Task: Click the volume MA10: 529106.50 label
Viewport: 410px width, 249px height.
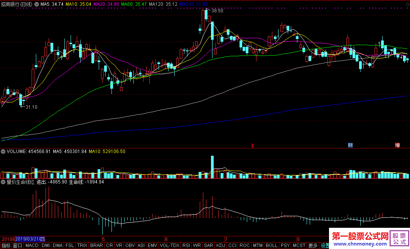Action: tap(107, 151)
